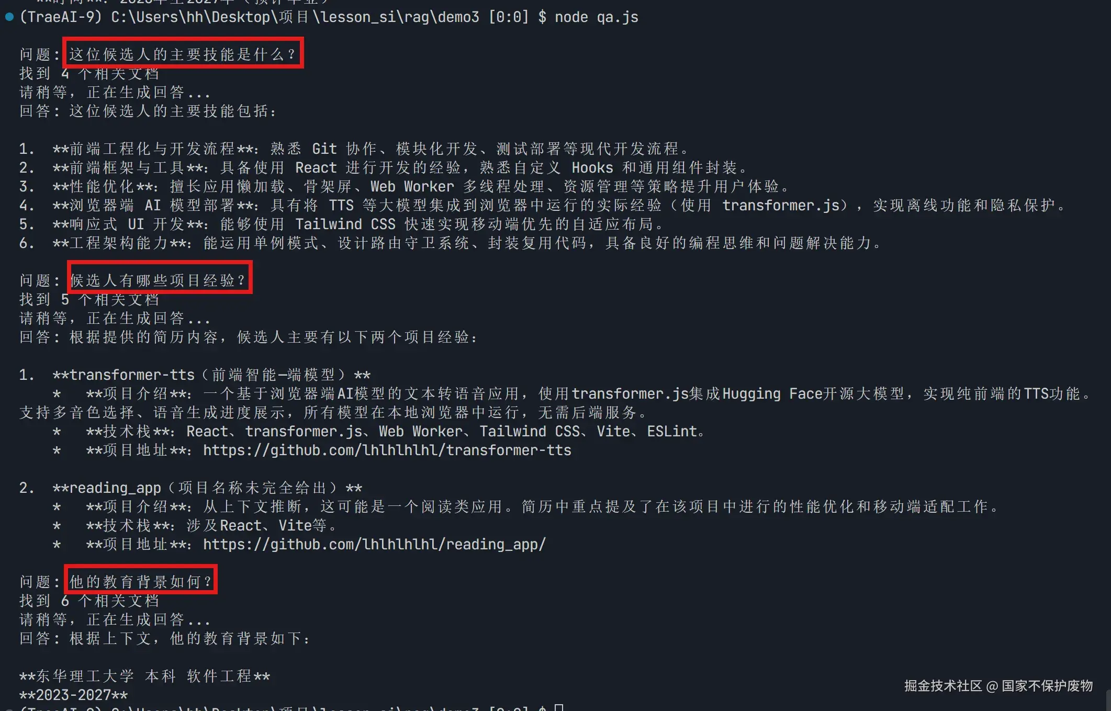Click the watermark text in the corner

click(x=998, y=685)
